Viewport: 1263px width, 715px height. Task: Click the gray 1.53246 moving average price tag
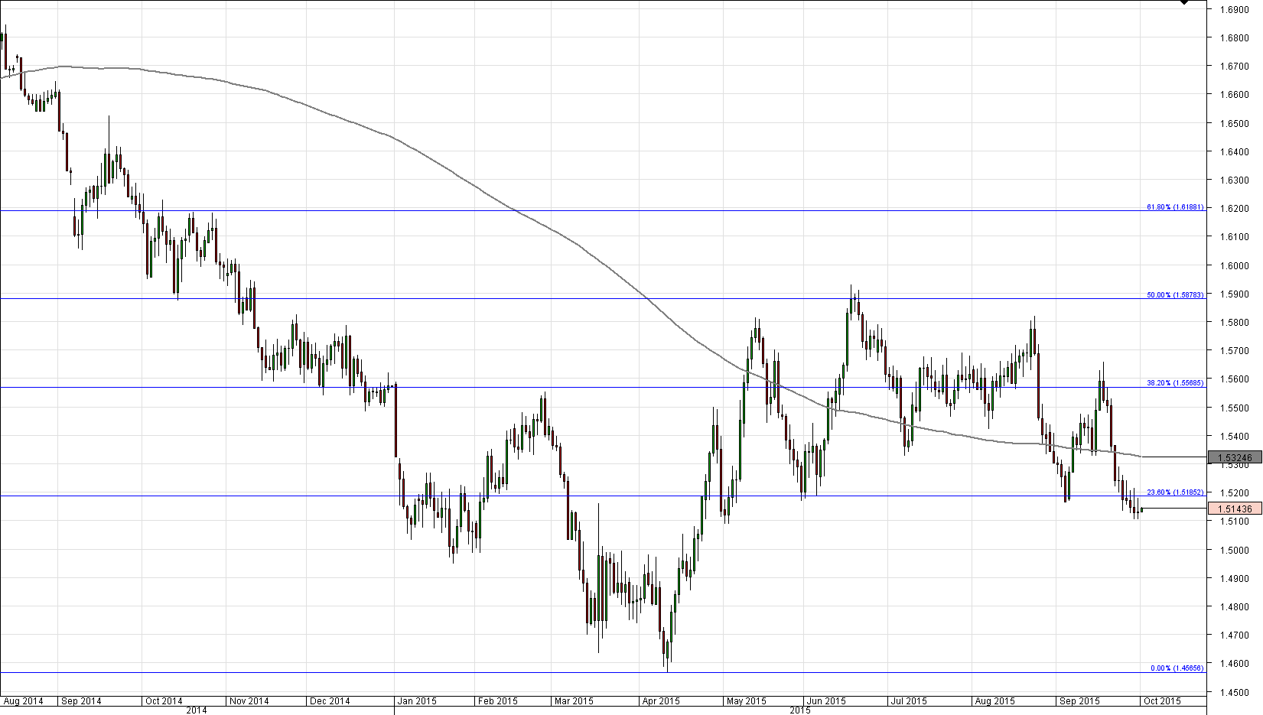click(x=1235, y=457)
